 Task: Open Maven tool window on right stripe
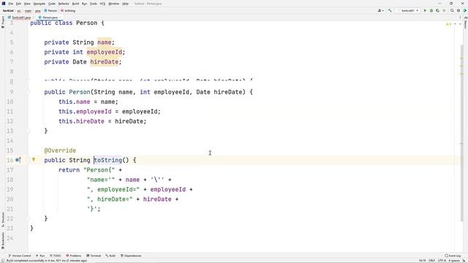(465, 23)
